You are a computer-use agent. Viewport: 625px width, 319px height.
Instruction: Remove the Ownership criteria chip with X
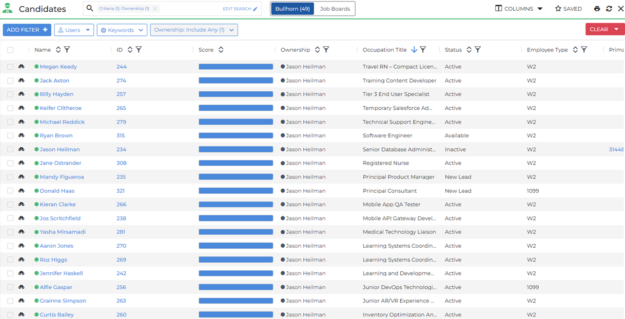pyautogui.click(x=155, y=9)
